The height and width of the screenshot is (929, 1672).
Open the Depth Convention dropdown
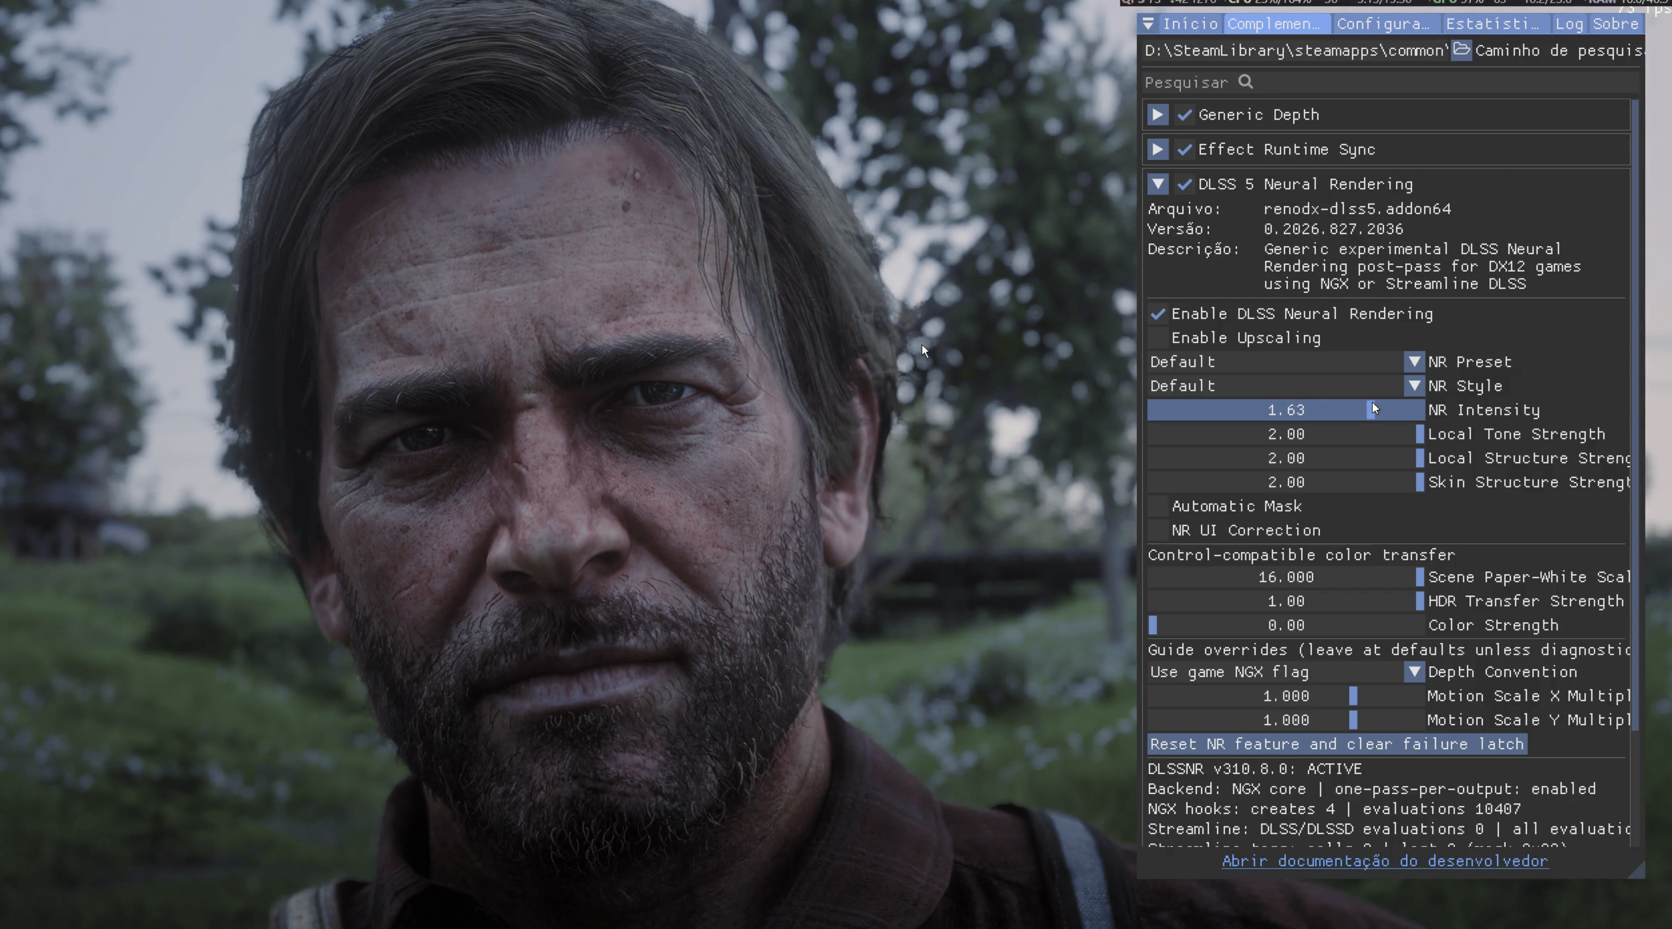point(1286,672)
